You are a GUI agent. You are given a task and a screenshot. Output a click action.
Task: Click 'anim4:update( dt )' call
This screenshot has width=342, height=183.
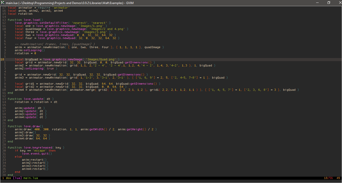(31, 117)
